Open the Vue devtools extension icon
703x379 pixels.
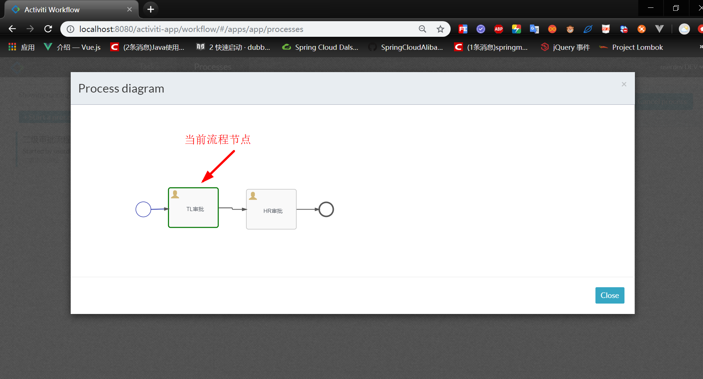point(659,29)
